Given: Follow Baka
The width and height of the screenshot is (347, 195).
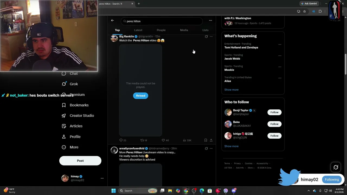Looking at the screenshot, I should pos(274,124).
